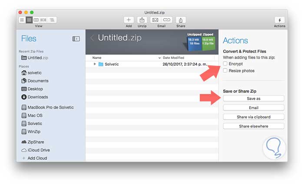The height and width of the screenshot is (185, 304).
Task: Open the solvetic home folder
Action: click(31, 73)
